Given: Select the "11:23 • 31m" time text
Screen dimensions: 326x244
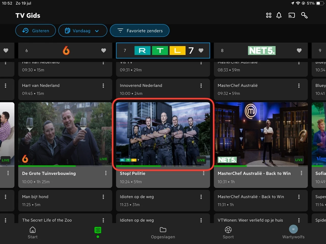Looking at the screenshot, I should 130,205.
